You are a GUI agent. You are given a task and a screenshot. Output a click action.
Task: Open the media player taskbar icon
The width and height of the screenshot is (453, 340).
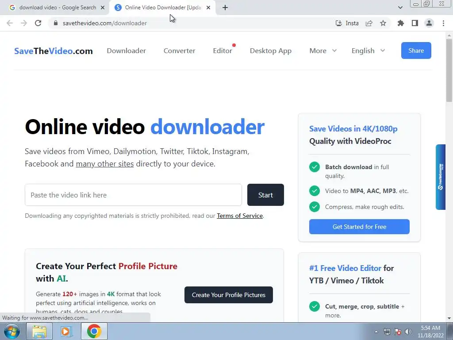(66, 331)
